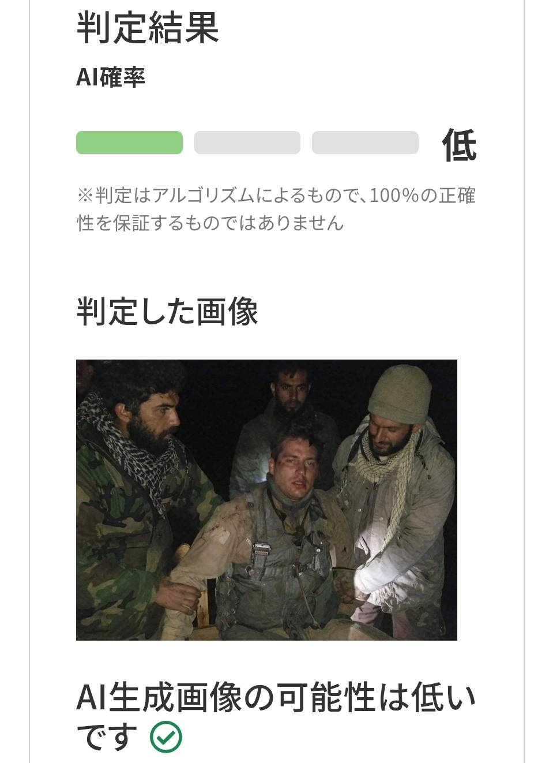Click the disclaimer line mentioning アルゴリズム
Viewport: 553px width, 763px height.
[x=276, y=196]
